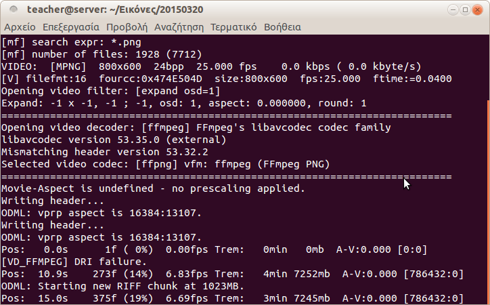The image size is (490, 305).
Task: Click the 'Selected video codec: [ffpng]' line
Action: (166, 164)
